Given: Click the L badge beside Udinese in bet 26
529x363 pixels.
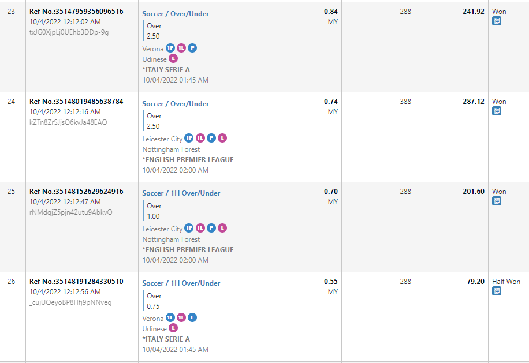Looking at the screenshot, I should pos(173,328).
